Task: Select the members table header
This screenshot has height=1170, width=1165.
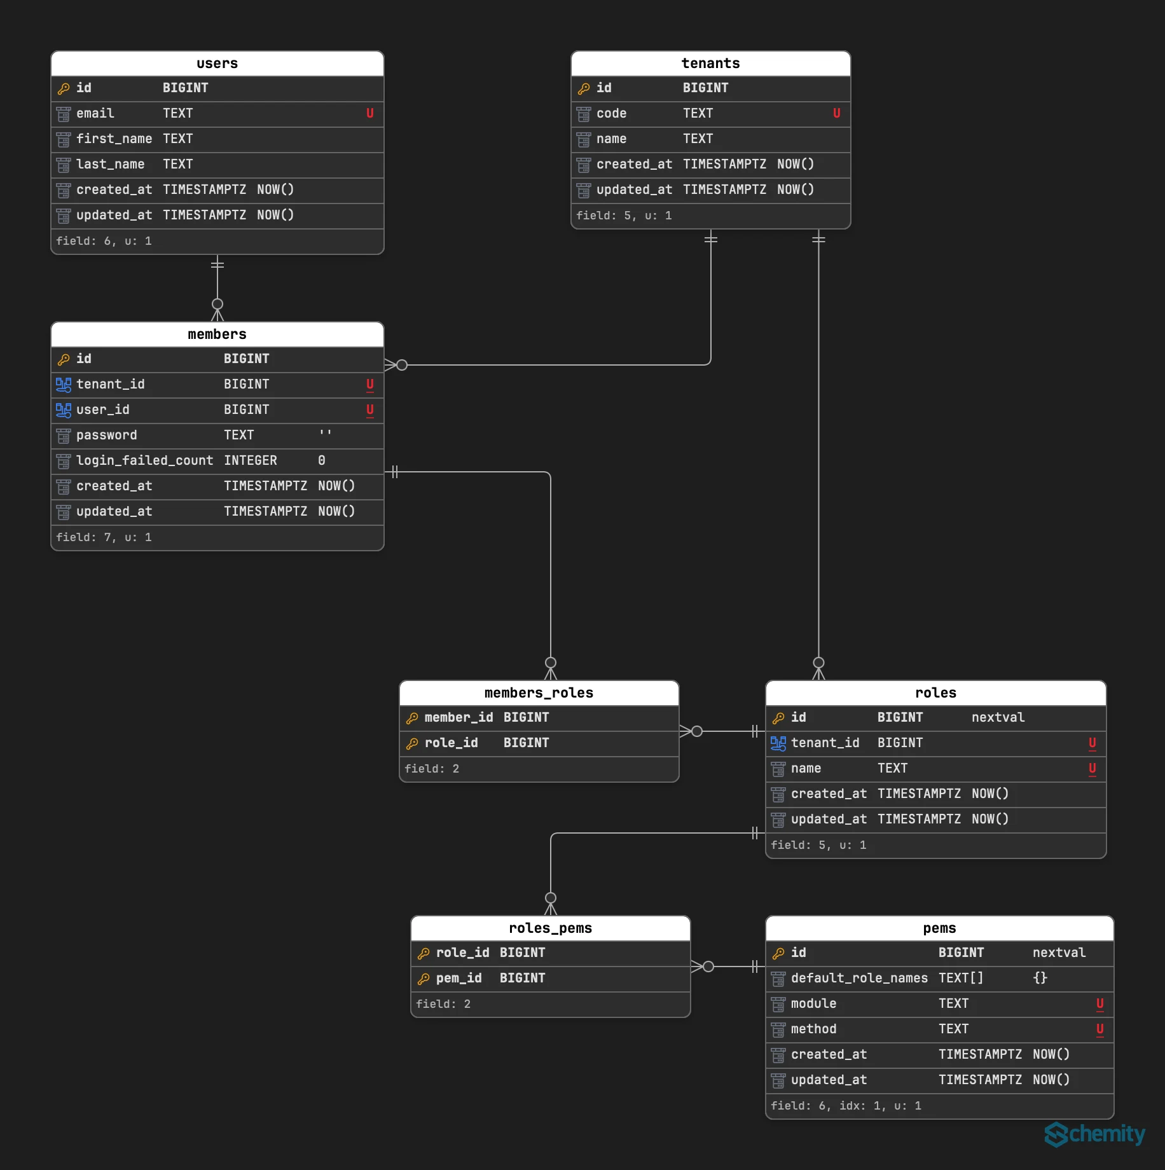Action: click(x=217, y=334)
